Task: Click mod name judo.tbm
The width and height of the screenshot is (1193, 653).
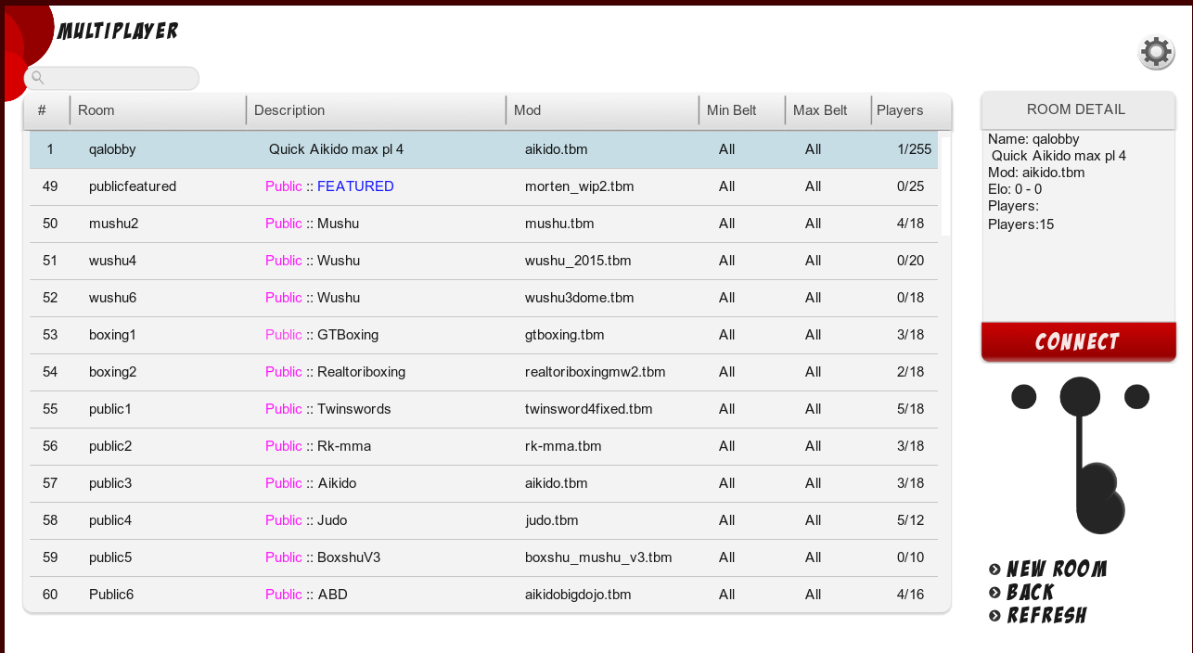Action: pyautogui.click(x=552, y=520)
